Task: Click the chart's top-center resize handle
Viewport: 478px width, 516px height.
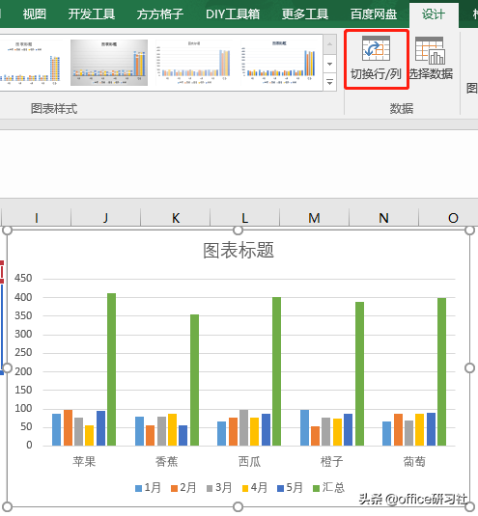Action: pyautogui.click(x=238, y=230)
